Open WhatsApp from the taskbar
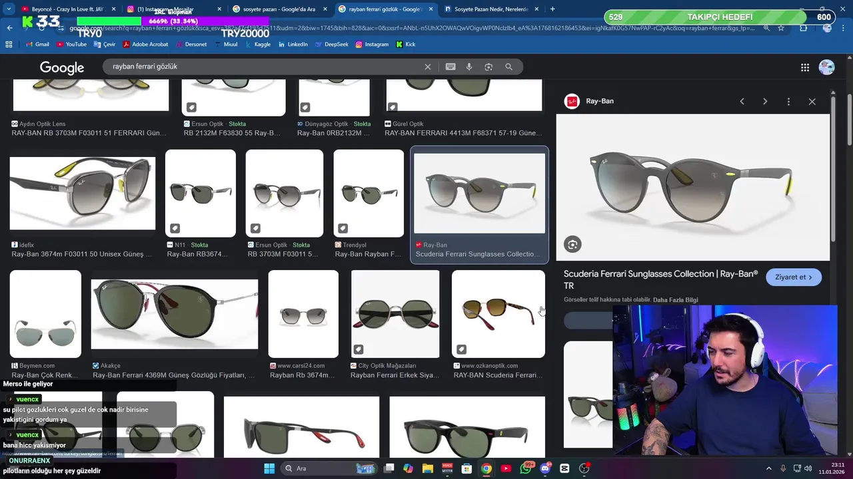 [x=526, y=468]
